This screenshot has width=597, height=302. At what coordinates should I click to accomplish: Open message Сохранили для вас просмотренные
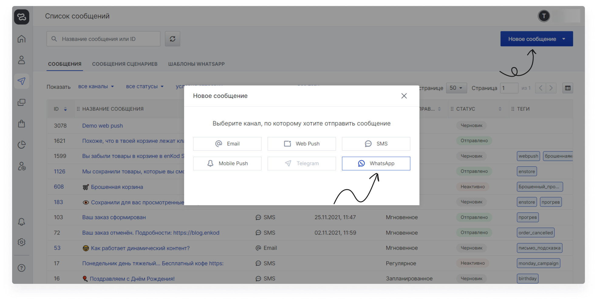click(138, 203)
